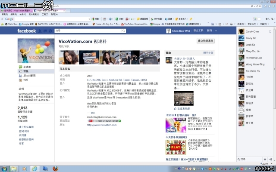Open chat with Wang Hsiao-Ting

(254, 64)
